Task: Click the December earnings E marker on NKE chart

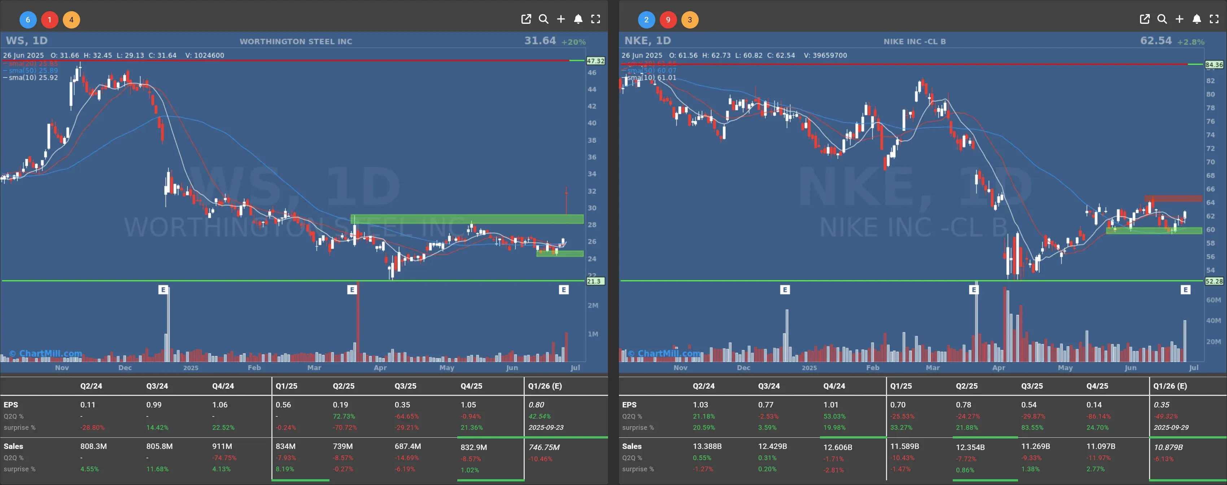Action: [x=785, y=290]
